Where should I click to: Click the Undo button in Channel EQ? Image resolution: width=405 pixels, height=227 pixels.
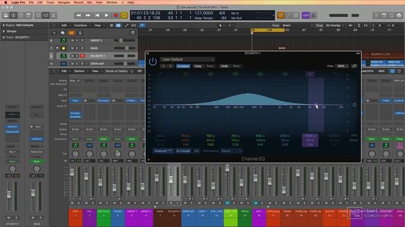click(x=224, y=66)
